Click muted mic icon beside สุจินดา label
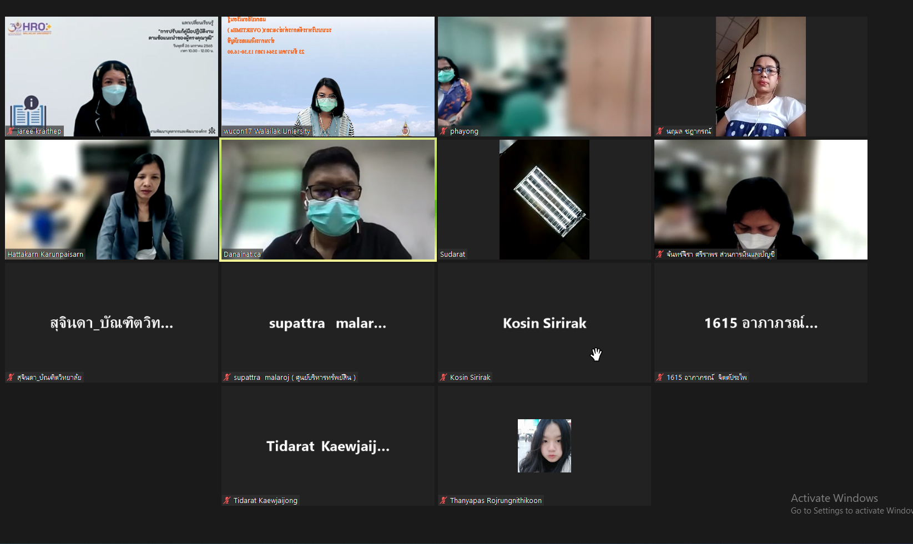The height and width of the screenshot is (544, 913). point(11,378)
